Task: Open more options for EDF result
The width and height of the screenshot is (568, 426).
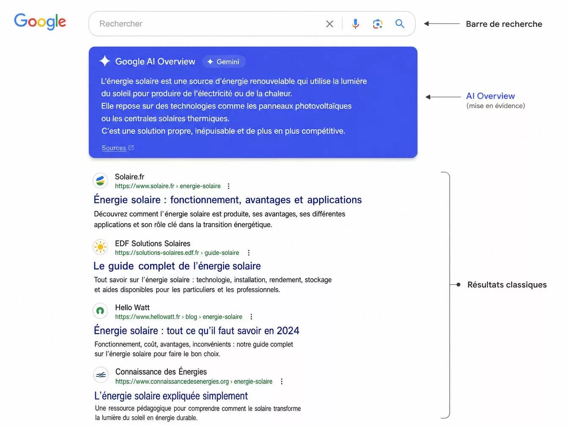Action: click(x=248, y=253)
